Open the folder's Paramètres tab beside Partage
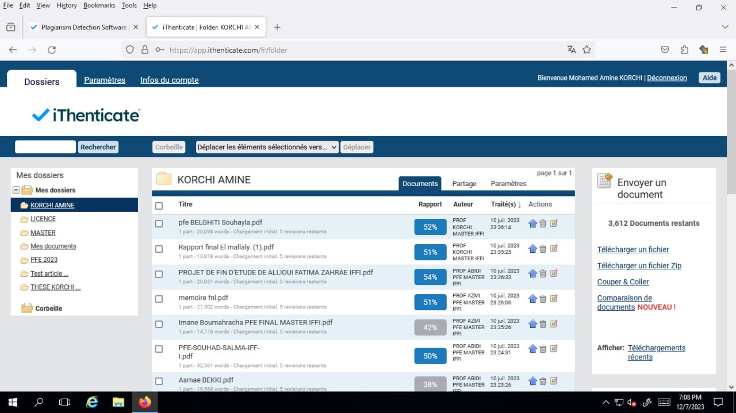The image size is (736, 413). [508, 184]
